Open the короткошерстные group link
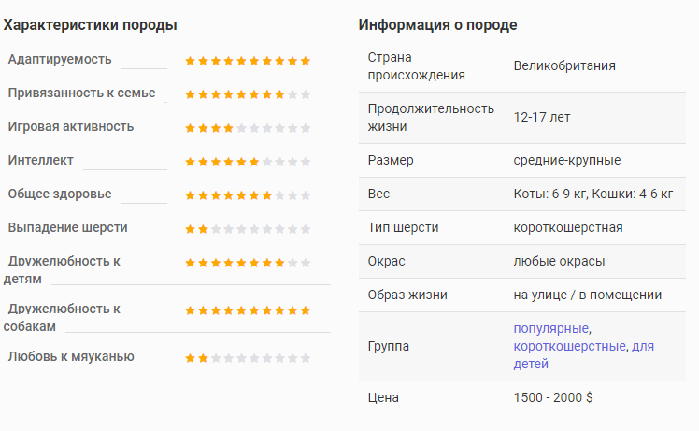Image resolution: width=699 pixels, height=431 pixels. pos(570,346)
